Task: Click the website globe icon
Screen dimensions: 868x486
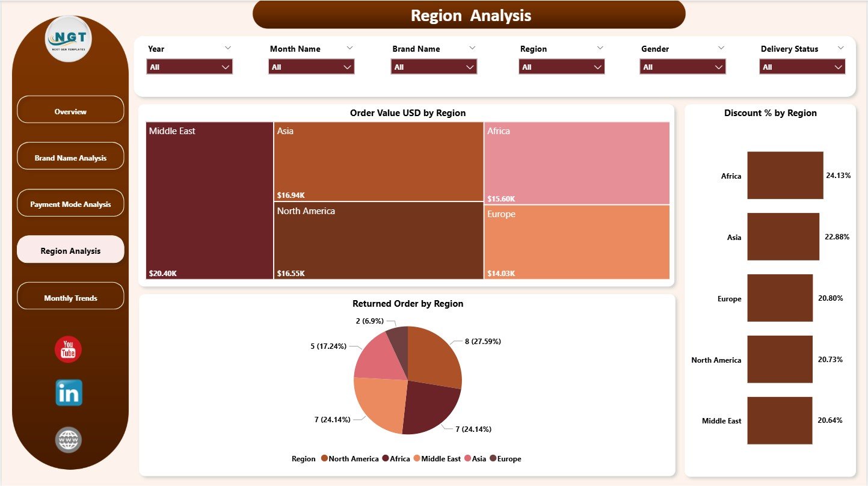Action: click(x=68, y=439)
